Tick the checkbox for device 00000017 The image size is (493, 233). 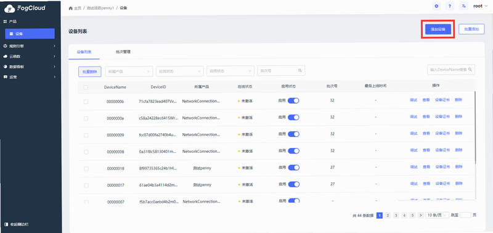86,186
